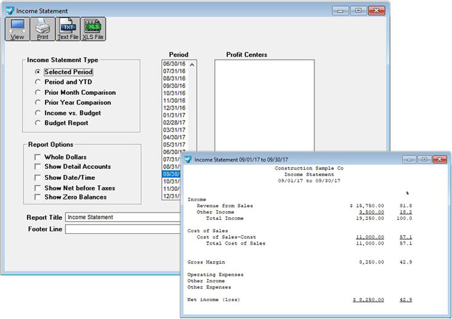Minimize the report preview window
Screen dimensions: 452x319
pyautogui.click(x=410, y=159)
